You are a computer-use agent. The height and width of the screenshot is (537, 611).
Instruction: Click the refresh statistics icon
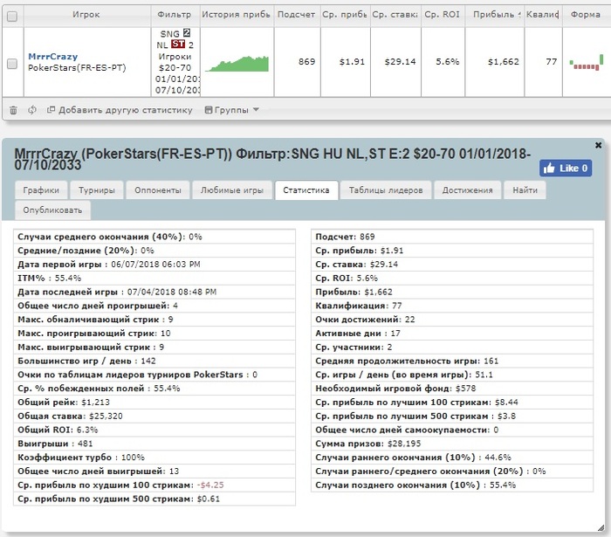pos(32,110)
